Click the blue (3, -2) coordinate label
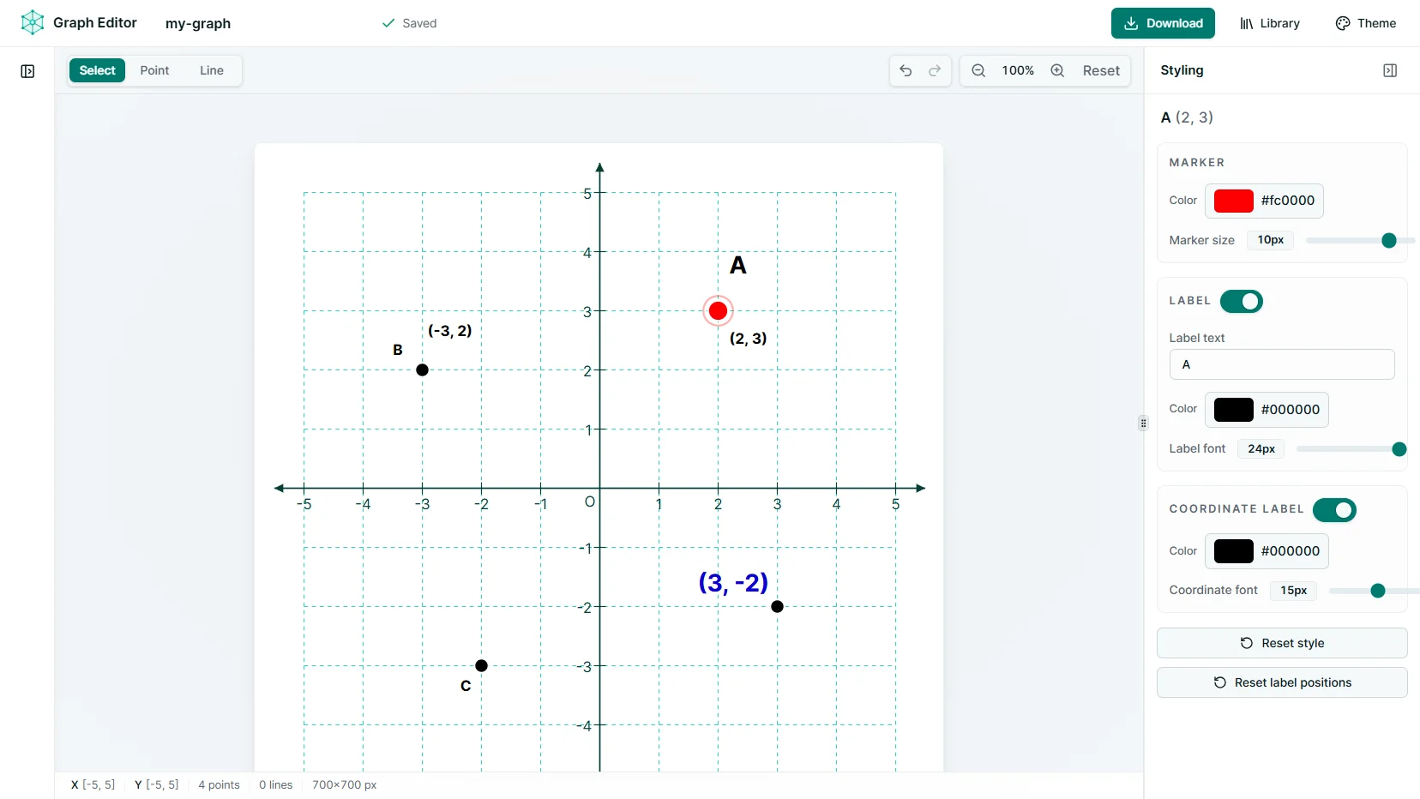The width and height of the screenshot is (1420, 799). [x=733, y=583]
